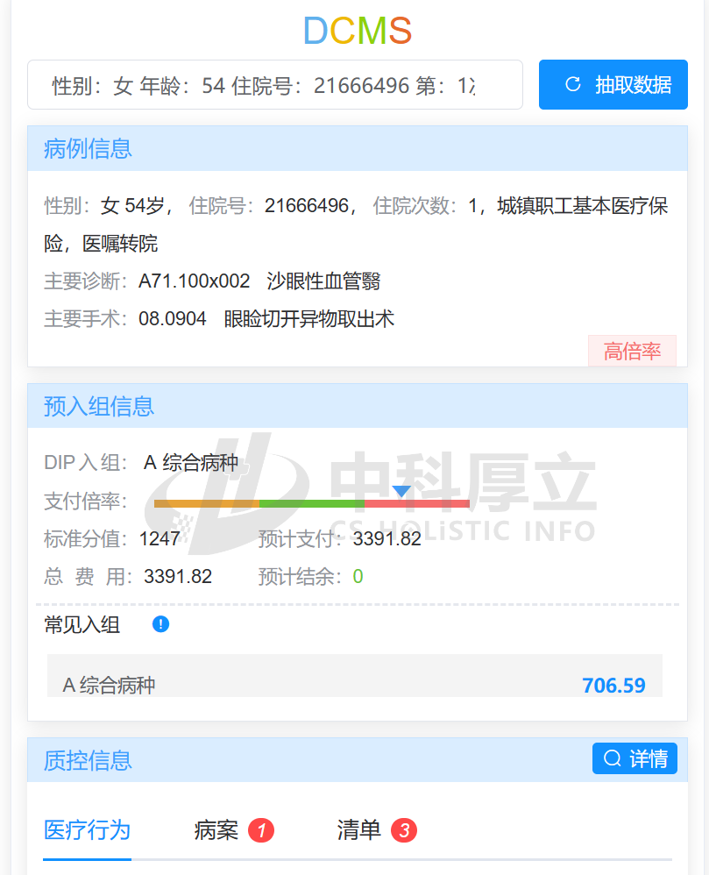Click the 常见入组 label
This screenshot has width=709, height=875.
point(82,624)
